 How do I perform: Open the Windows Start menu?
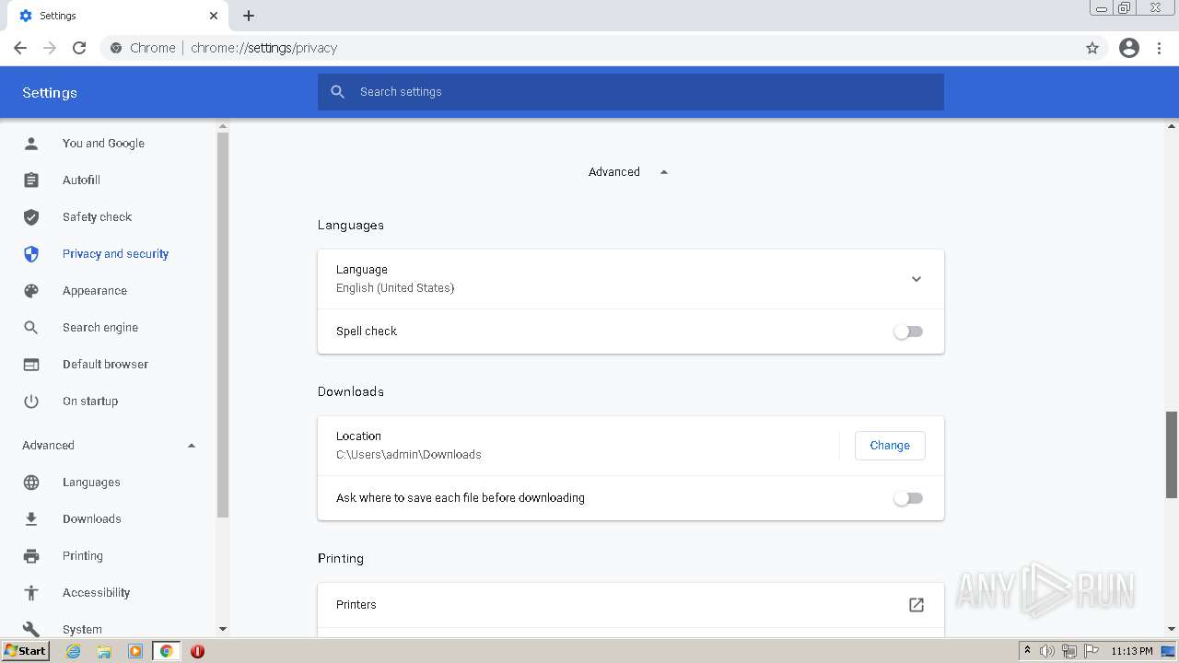point(26,651)
